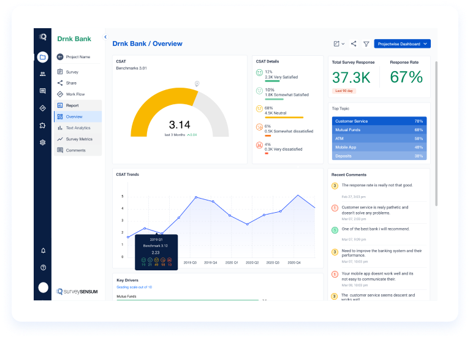Click the Grading scale out of 10 link

tap(134, 287)
